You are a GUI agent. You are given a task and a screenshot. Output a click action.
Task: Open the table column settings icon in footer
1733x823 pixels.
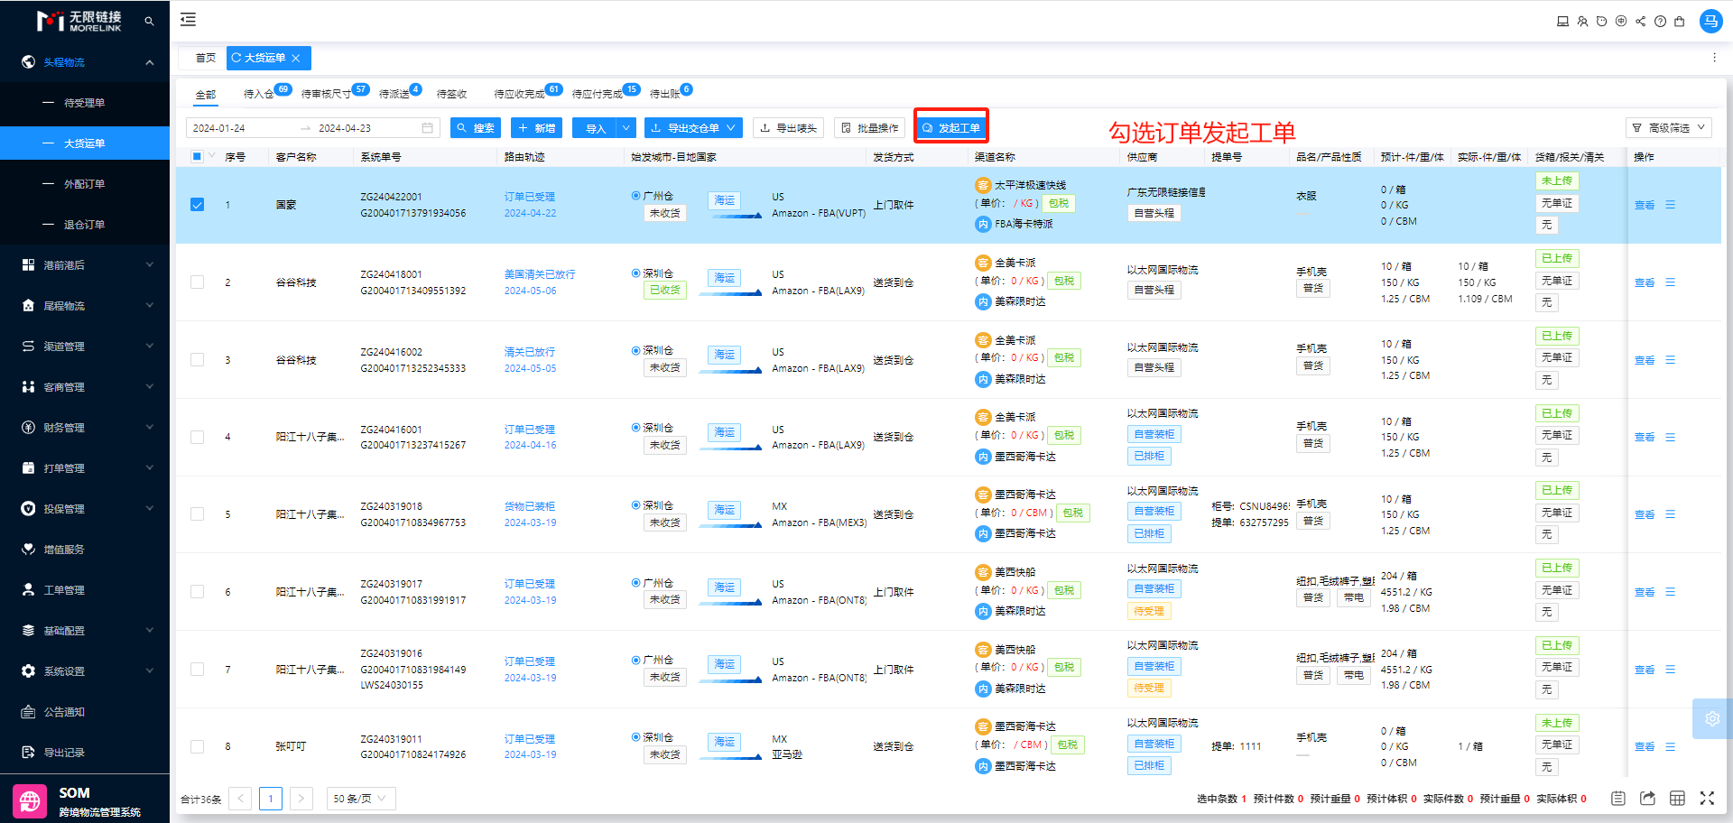tap(1677, 799)
